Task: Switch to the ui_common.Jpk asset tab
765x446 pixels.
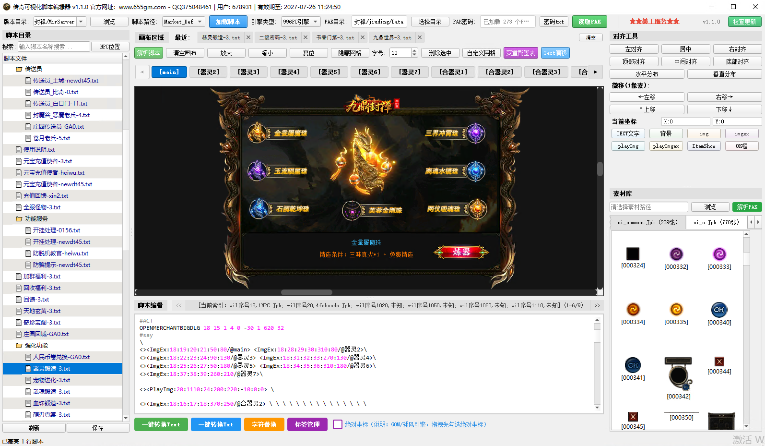Action: pos(647,222)
